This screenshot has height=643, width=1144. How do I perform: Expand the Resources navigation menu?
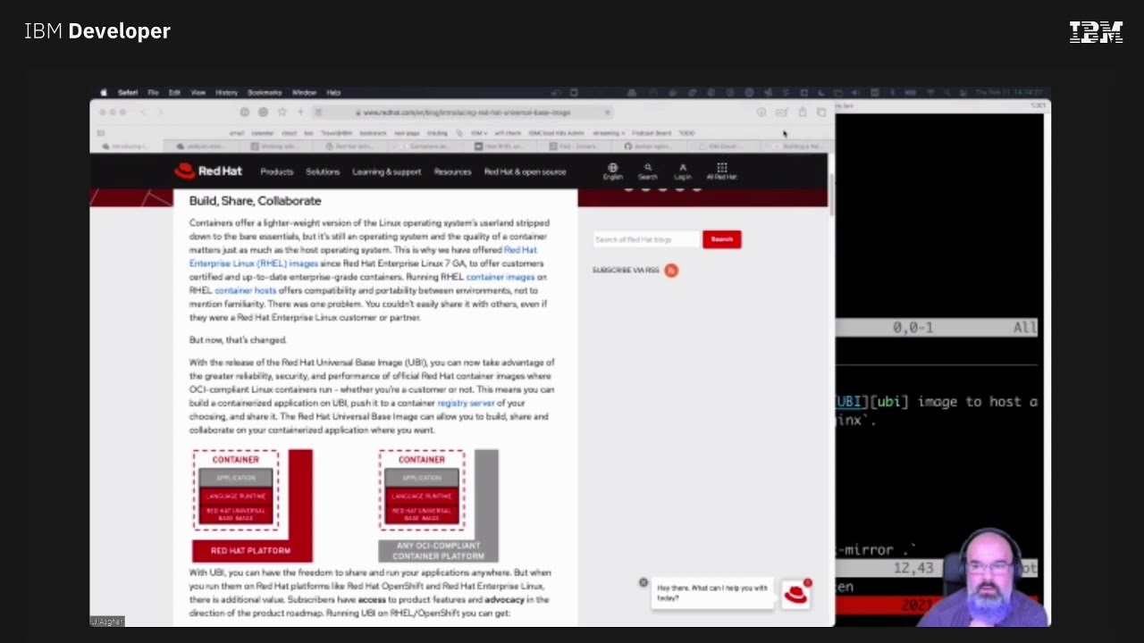452,171
